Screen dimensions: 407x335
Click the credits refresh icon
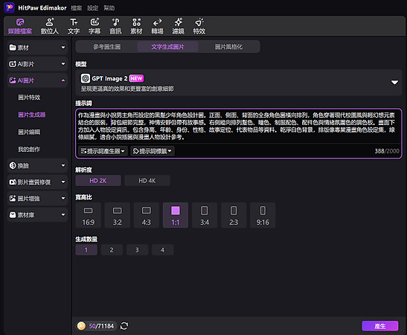pyautogui.click(x=124, y=326)
